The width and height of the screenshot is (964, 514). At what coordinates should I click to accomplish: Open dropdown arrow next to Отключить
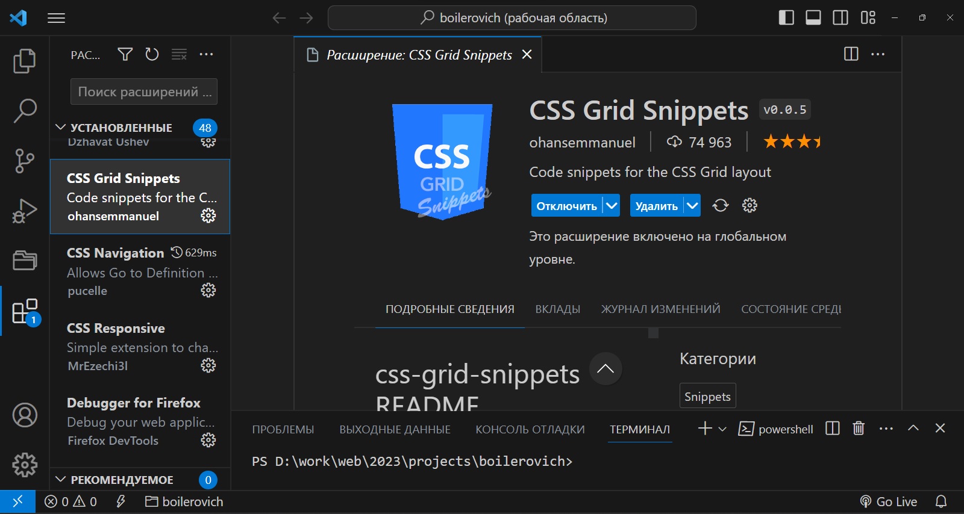pos(612,205)
